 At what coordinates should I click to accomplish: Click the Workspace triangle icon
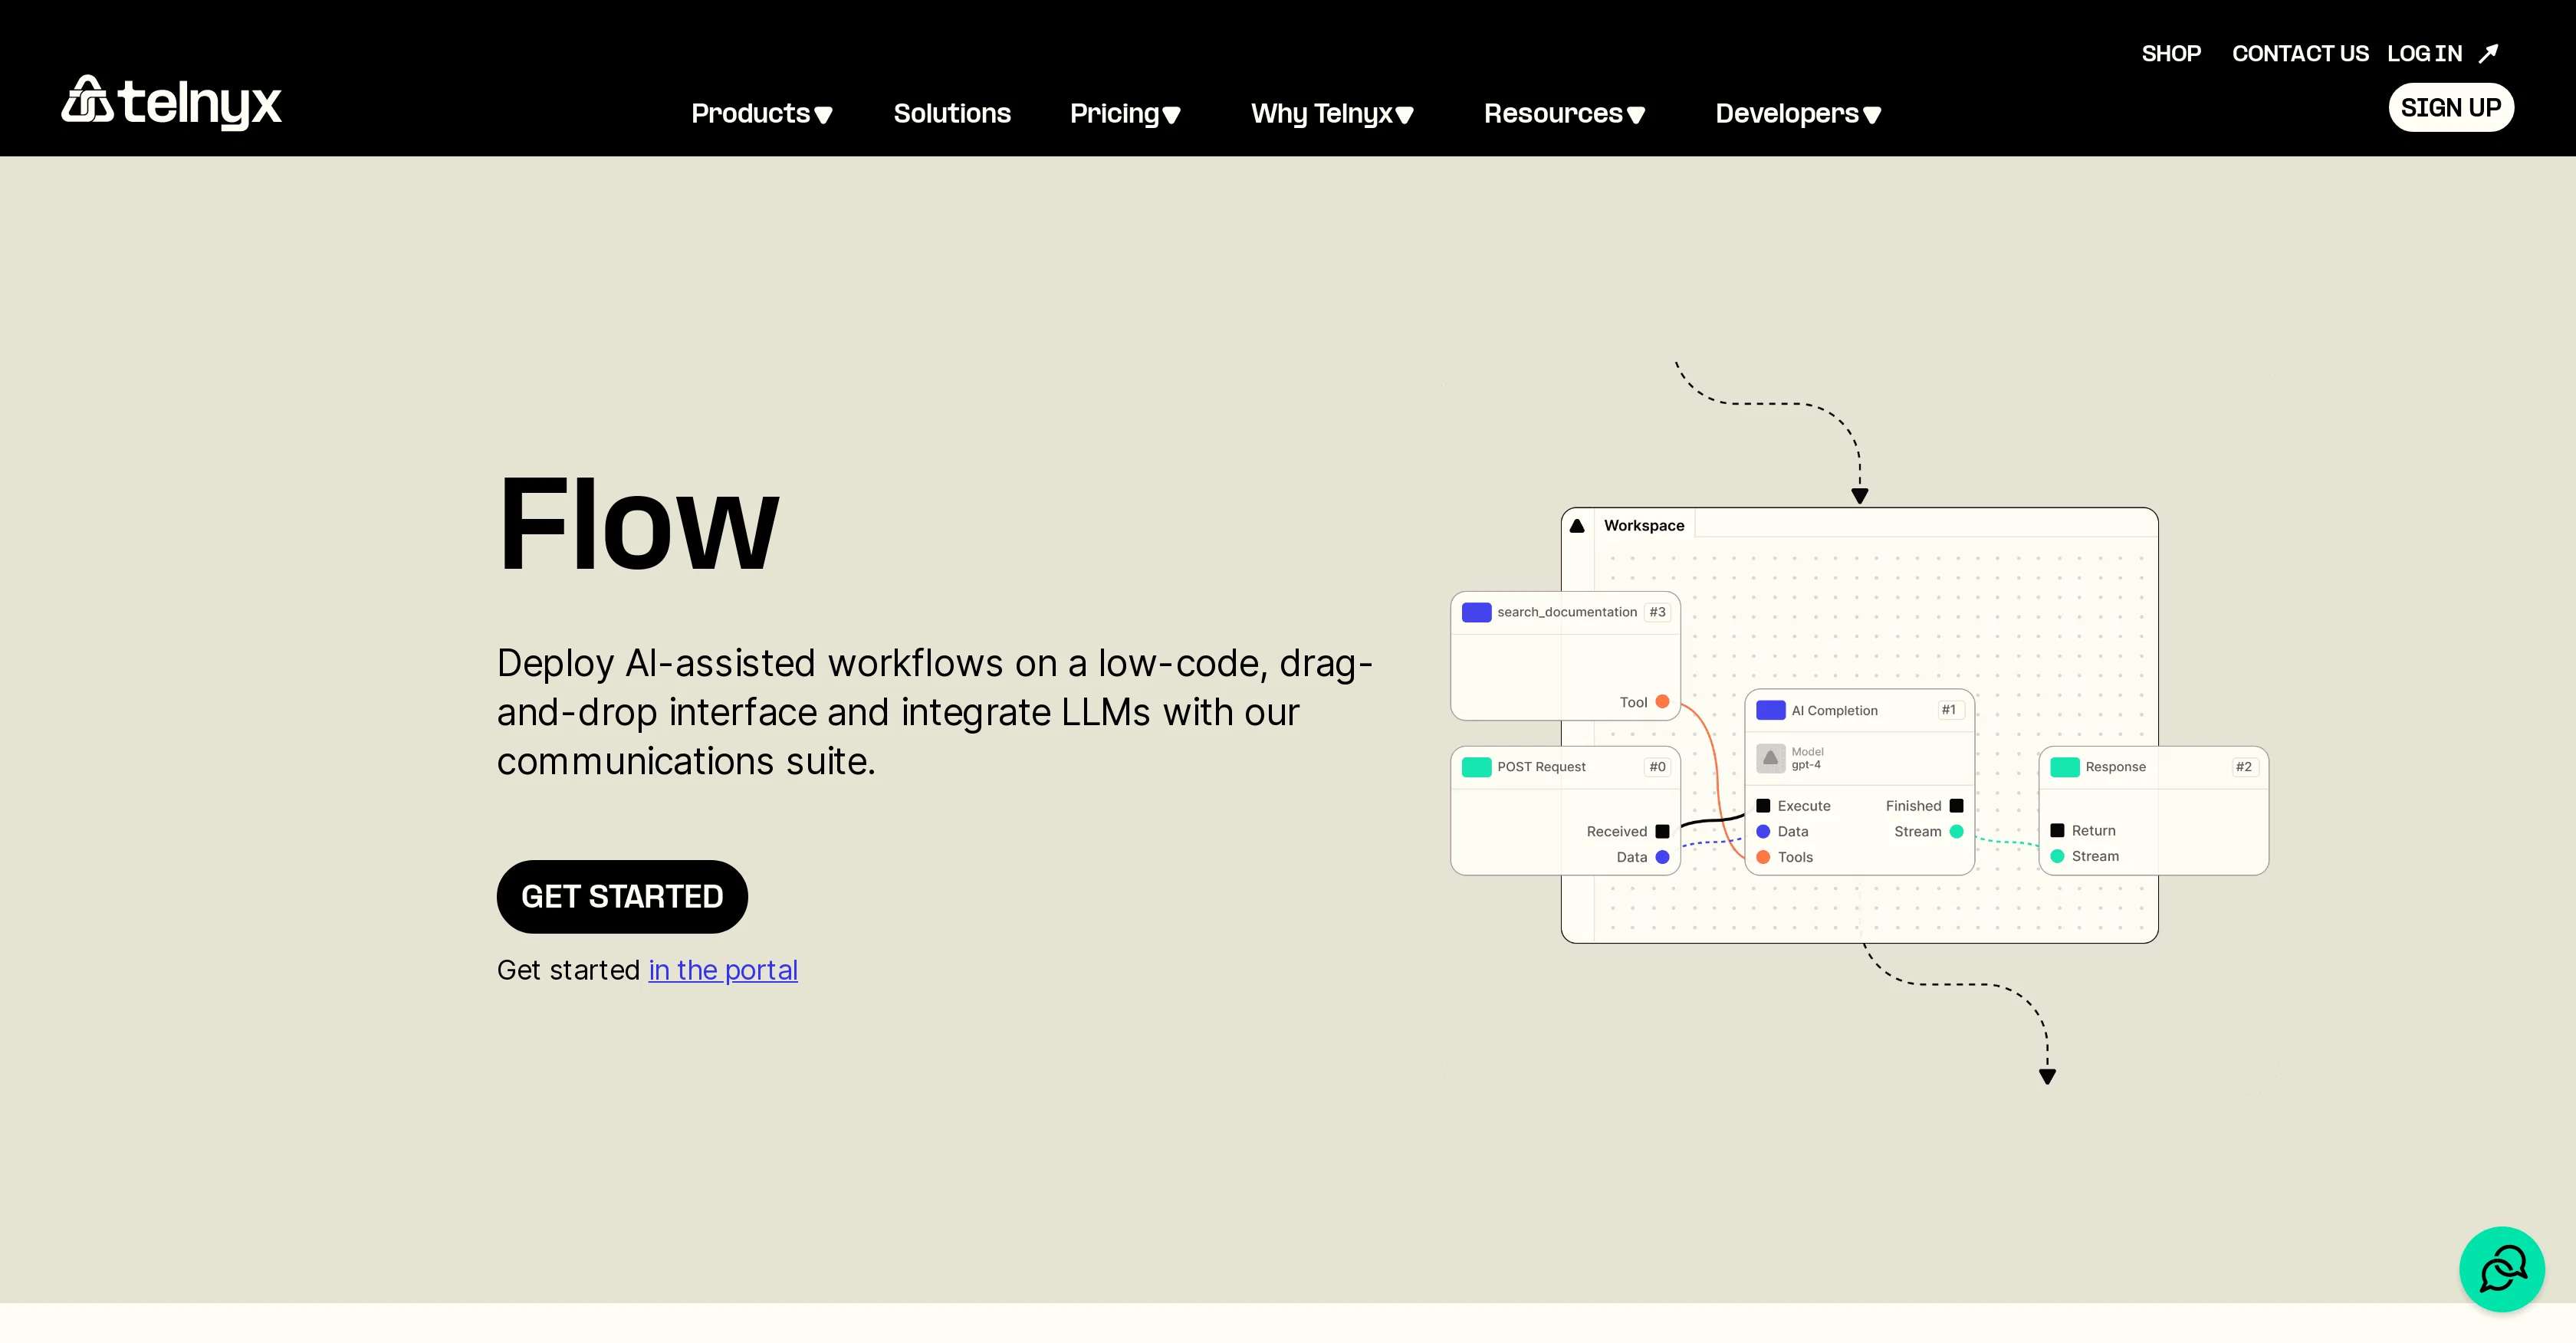[x=1577, y=526]
